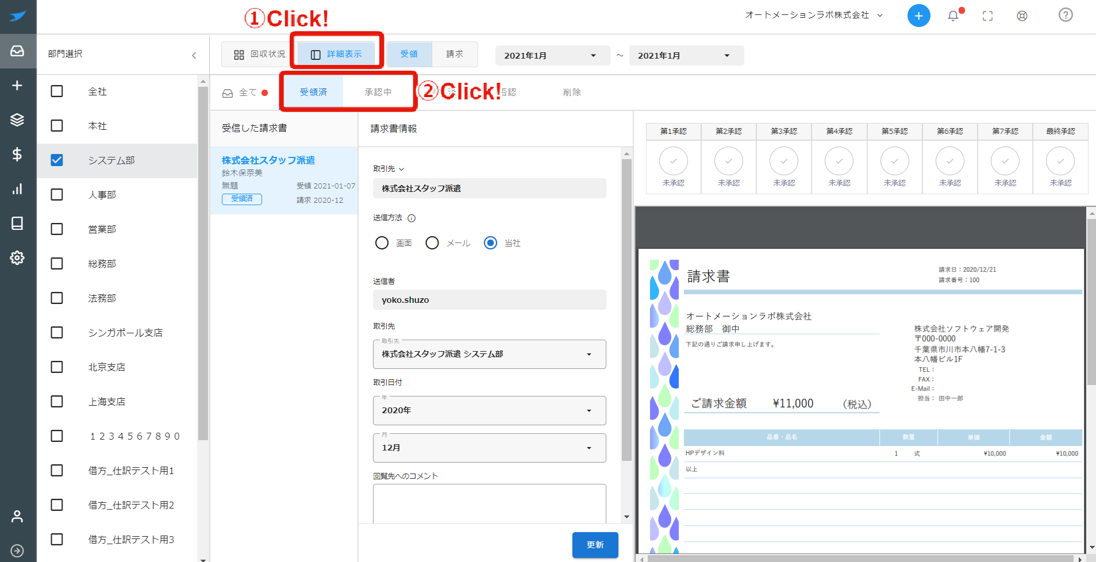Screen dimensions: 1096x562
Task: Switch to 詳細表示 view
Action: tap(336, 54)
